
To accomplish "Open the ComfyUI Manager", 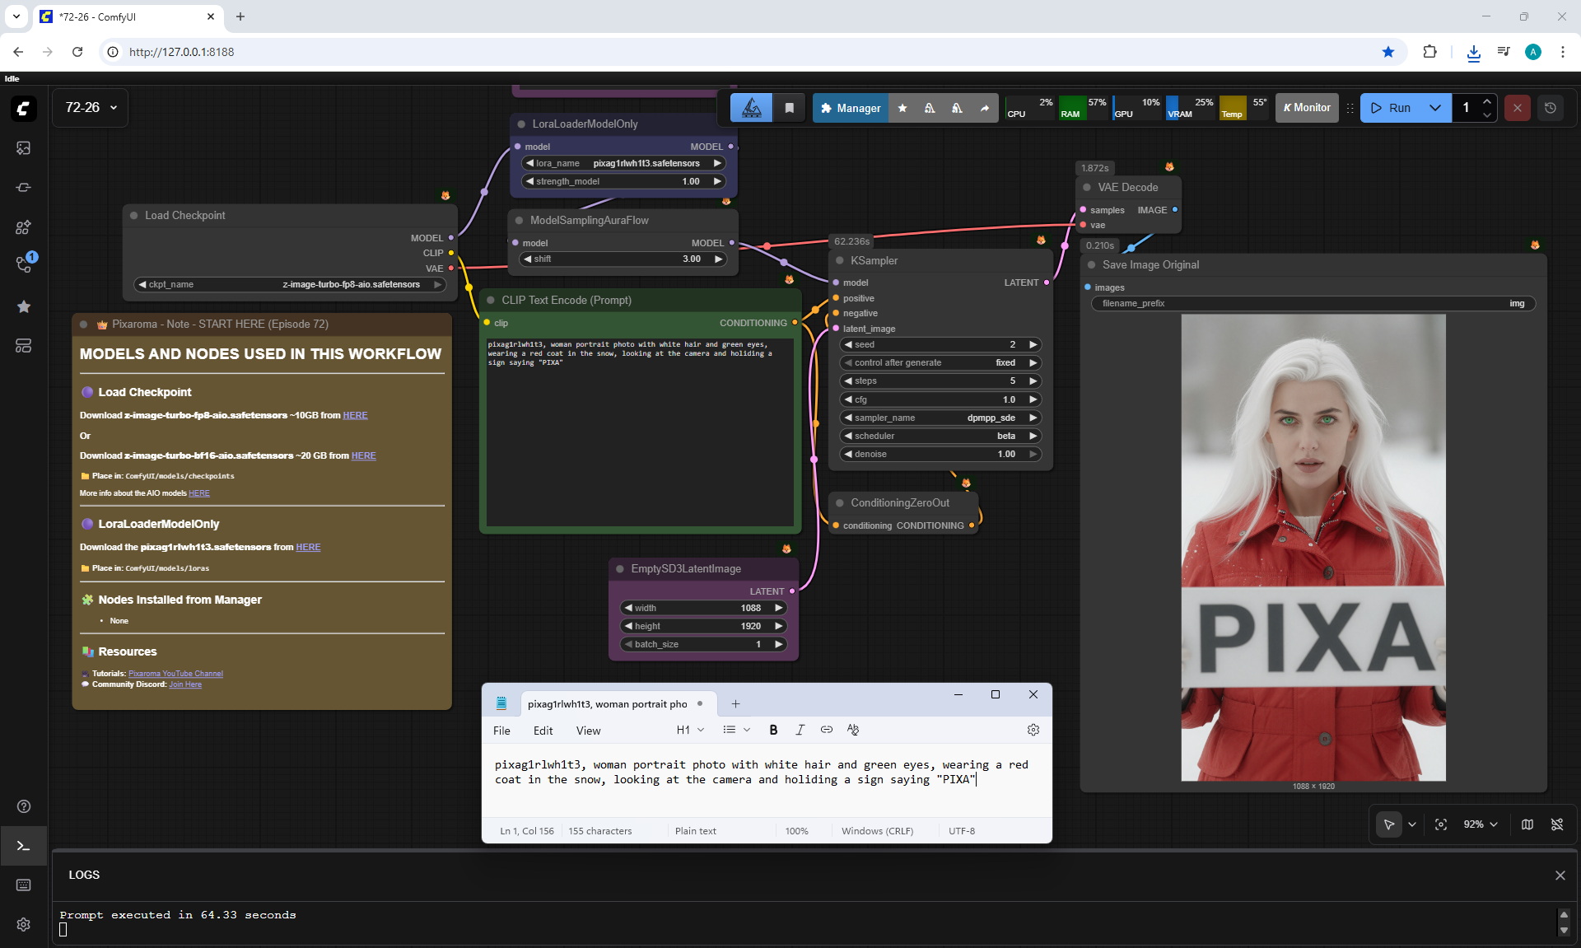I will tap(851, 108).
